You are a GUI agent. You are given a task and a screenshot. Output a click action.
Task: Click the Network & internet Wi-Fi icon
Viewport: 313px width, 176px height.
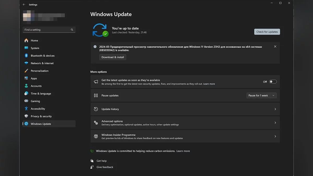coord(26,63)
